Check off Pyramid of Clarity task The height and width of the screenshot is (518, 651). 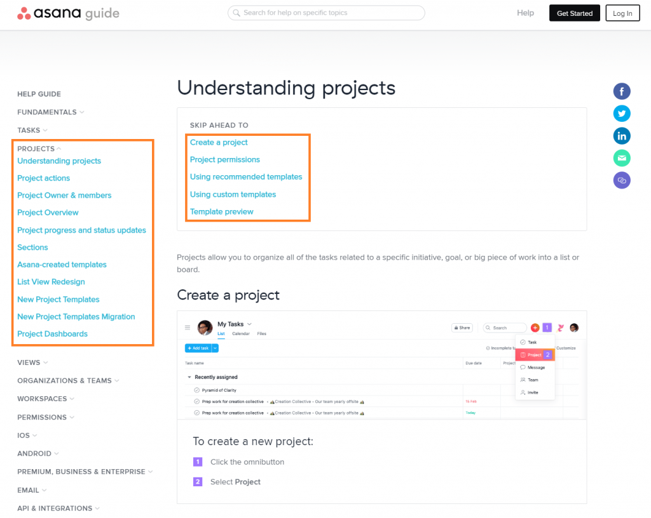(x=196, y=390)
